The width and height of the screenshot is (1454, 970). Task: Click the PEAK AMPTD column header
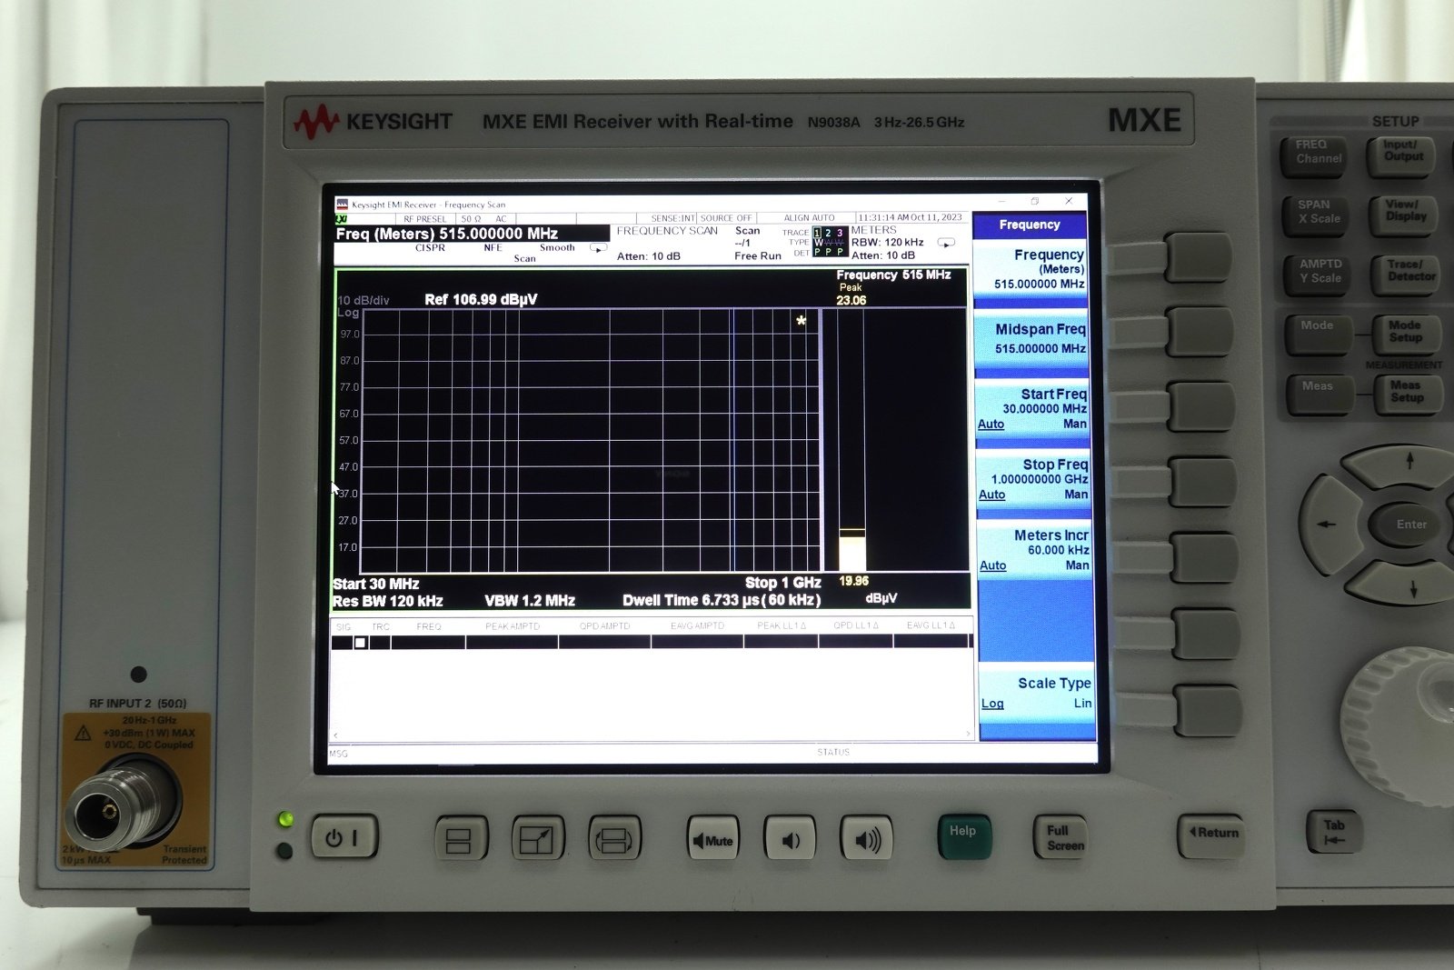tap(513, 626)
